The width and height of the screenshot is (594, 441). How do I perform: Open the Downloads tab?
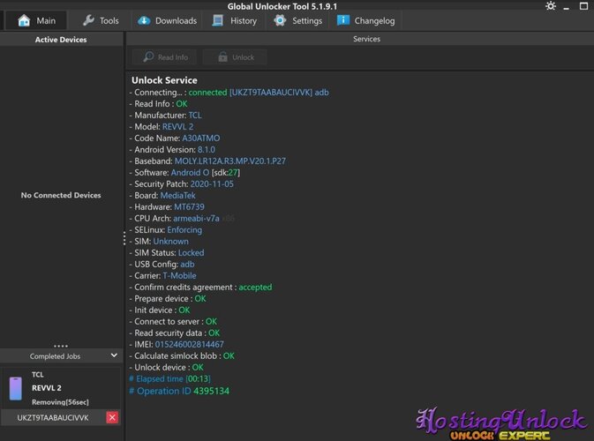pyautogui.click(x=167, y=20)
